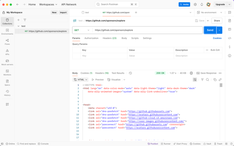Switch to the Settings tab

(x=147, y=38)
